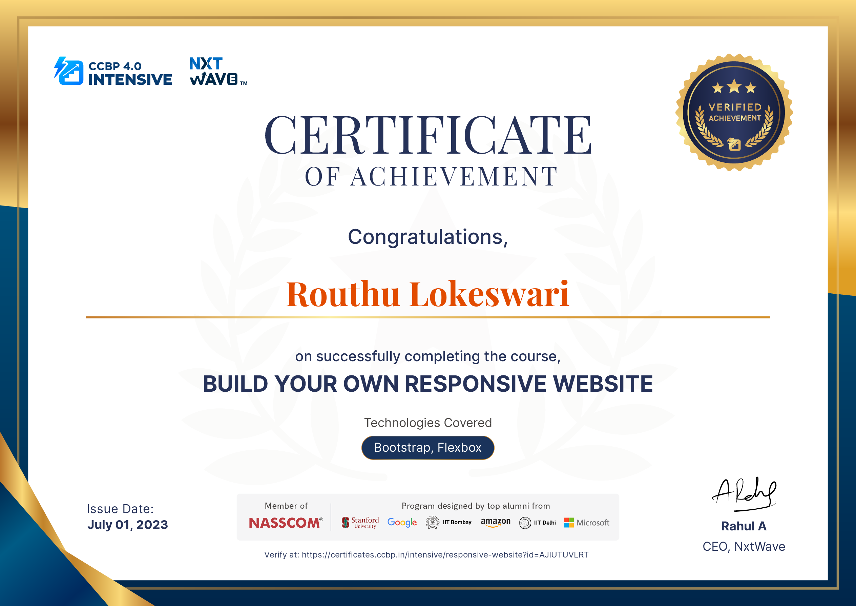856x606 pixels.
Task: Click the Microsoft logo
Action: [587, 523]
